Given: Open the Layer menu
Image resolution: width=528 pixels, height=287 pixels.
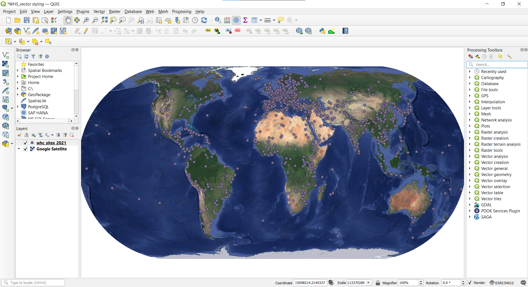Looking at the screenshot, I should coord(49,12).
